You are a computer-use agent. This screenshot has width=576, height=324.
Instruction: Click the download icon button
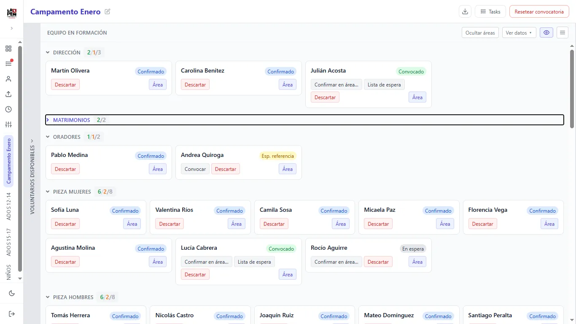465,12
